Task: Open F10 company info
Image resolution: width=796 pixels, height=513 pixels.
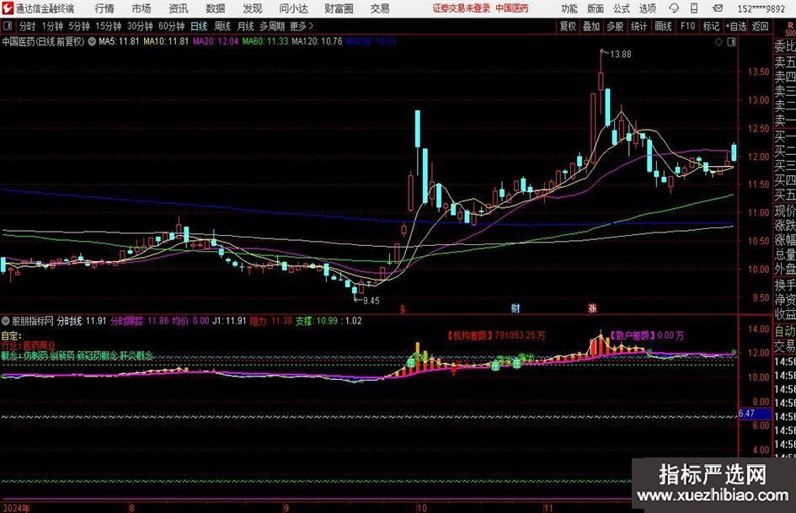Action: (688, 26)
